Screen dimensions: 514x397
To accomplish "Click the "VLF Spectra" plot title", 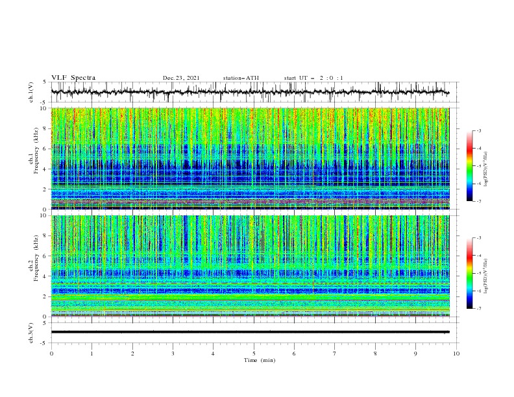I will [73, 78].
